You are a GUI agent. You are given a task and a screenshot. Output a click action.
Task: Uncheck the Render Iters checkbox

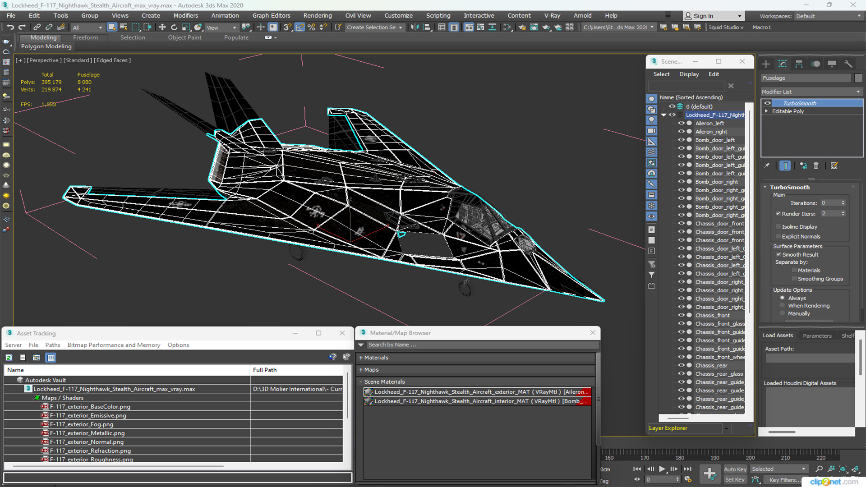tap(778, 214)
